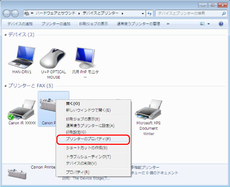Choose トラブルシューティング(T) in context menu

[93, 156]
